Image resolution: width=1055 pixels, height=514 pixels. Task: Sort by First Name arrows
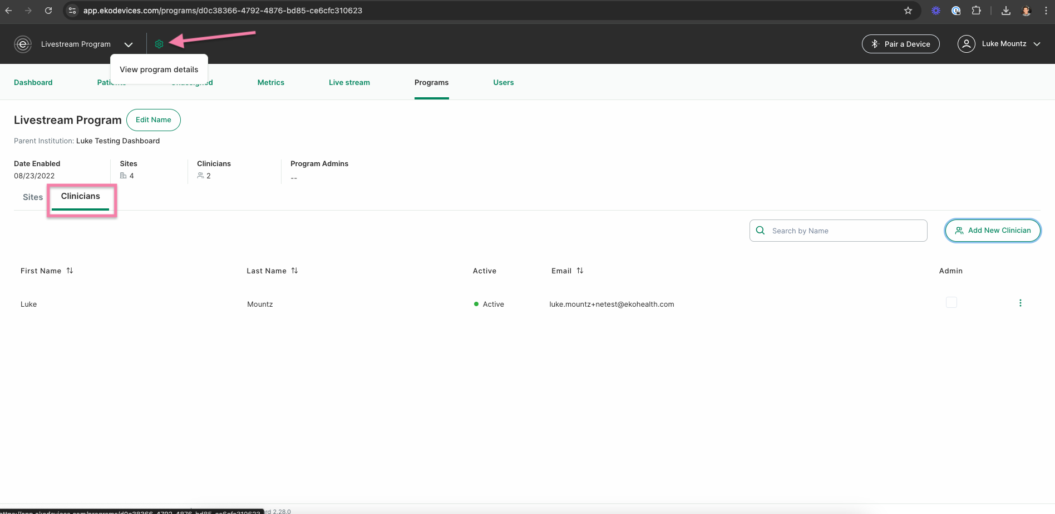point(70,271)
